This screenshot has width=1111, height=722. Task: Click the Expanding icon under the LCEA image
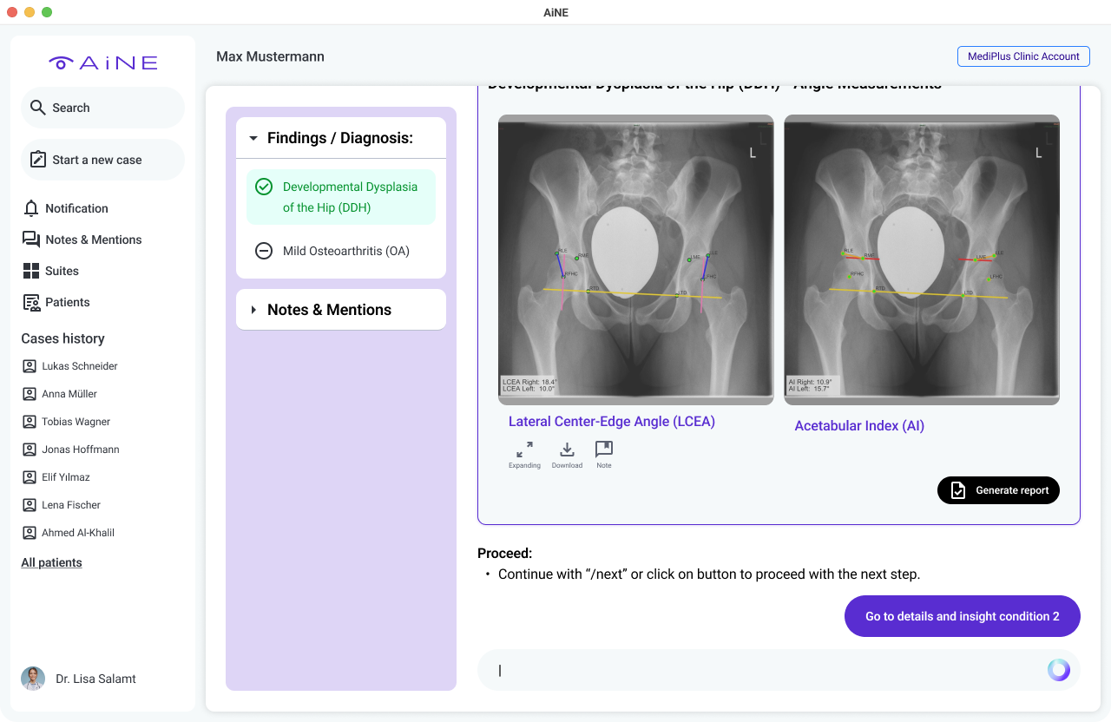point(524,450)
